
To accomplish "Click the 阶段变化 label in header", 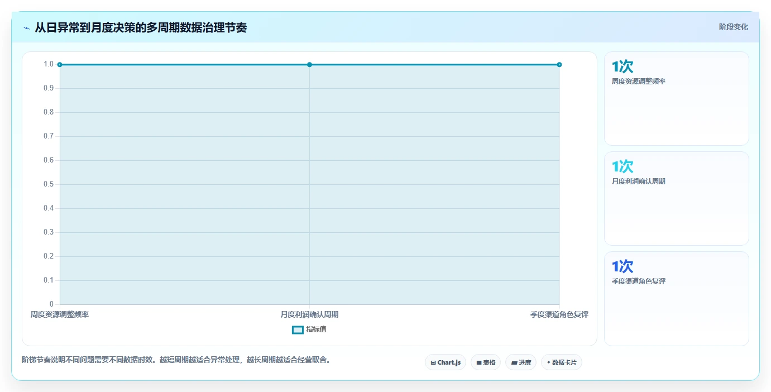I will click(x=733, y=27).
